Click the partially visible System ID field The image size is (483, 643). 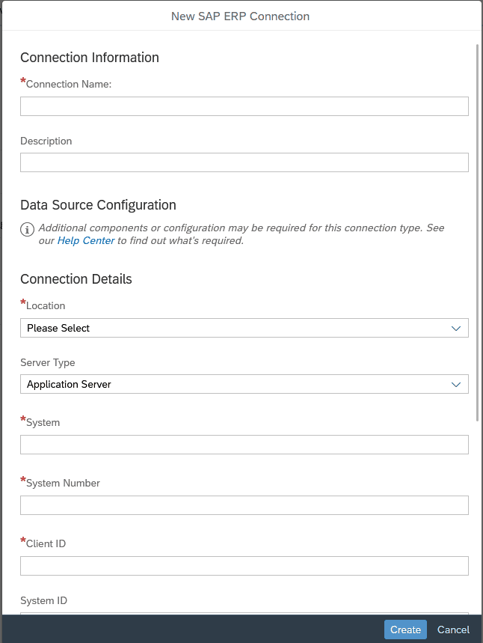244,613
